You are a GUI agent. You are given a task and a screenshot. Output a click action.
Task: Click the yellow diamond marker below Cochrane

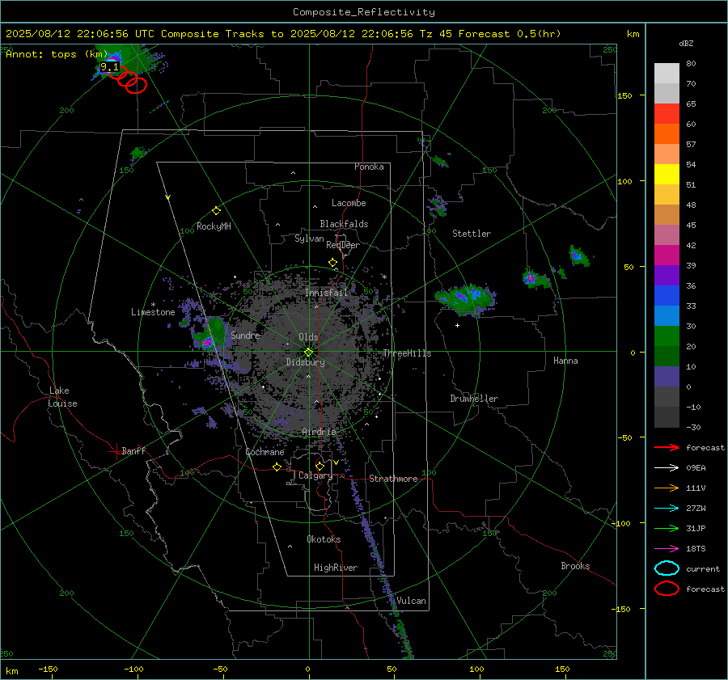pyautogui.click(x=277, y=467)
